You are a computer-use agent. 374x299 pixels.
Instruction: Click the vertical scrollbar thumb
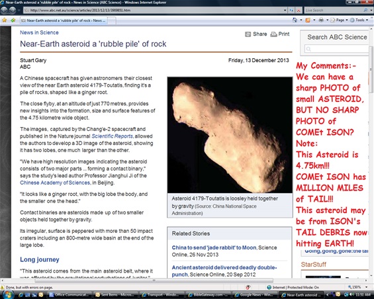[371, 69]
